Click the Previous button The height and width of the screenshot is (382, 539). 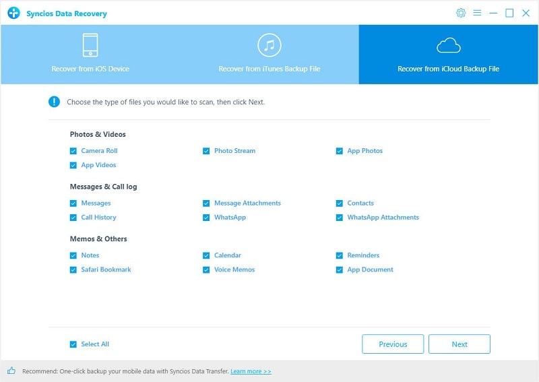(x=393, y=344)
